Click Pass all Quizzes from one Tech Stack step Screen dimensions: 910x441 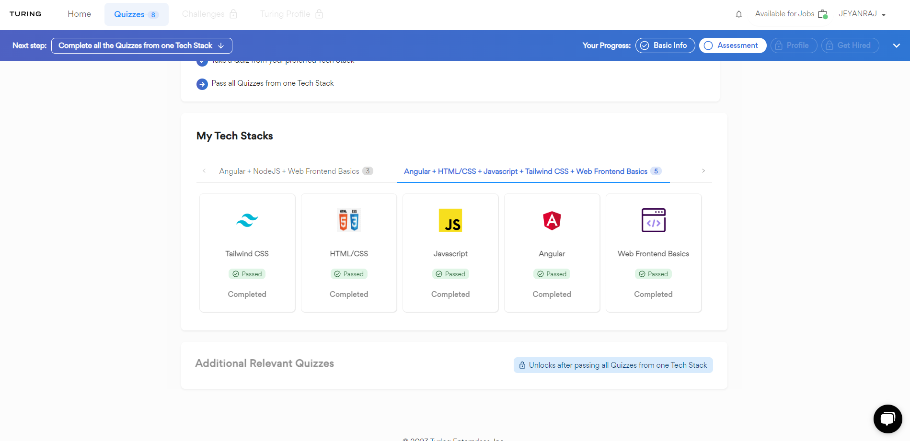click(272, 83)
